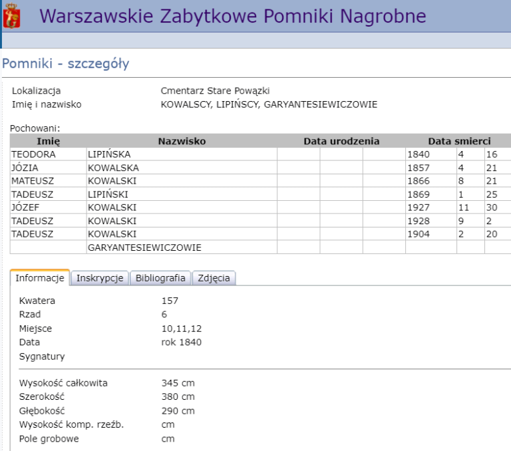Select the JÓZEF name cell

(48, 208)
